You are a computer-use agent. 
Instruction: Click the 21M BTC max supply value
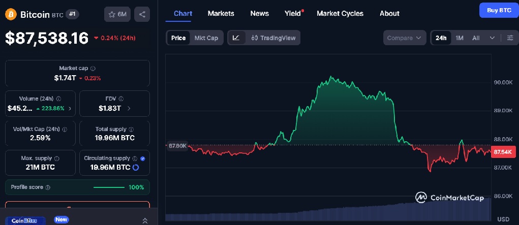40,168
